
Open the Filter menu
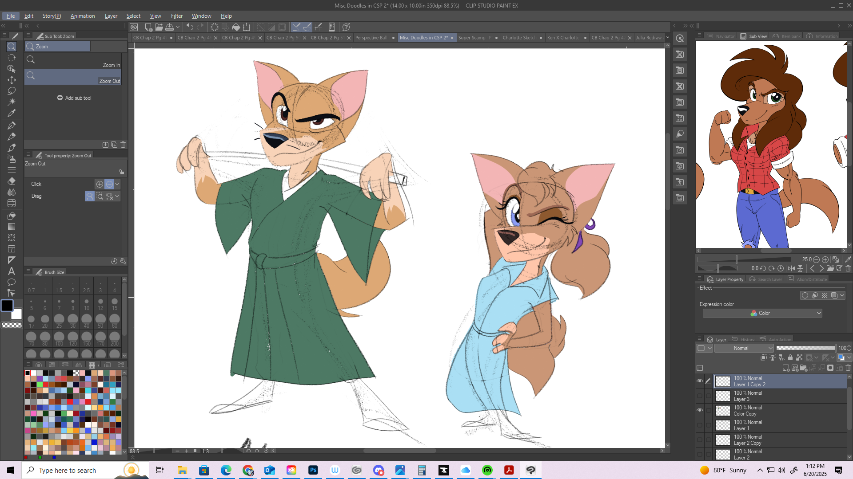(x=176, y=16)
